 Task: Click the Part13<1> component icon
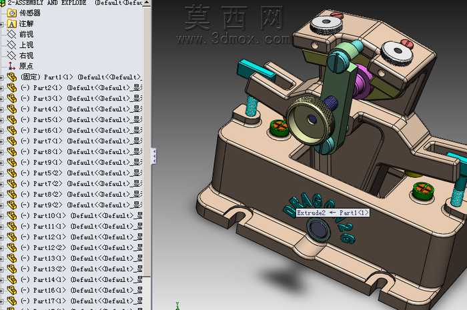coord(12,258)
